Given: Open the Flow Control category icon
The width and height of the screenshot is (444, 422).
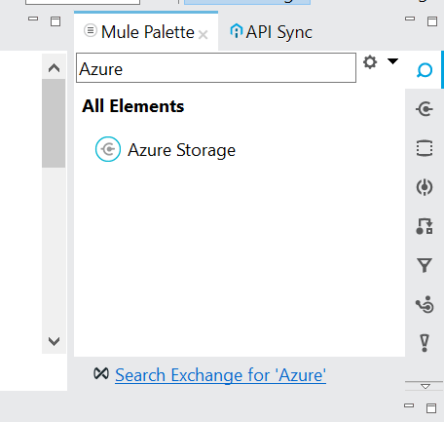Looking at the screenshot, I should (x=425, y=304).
